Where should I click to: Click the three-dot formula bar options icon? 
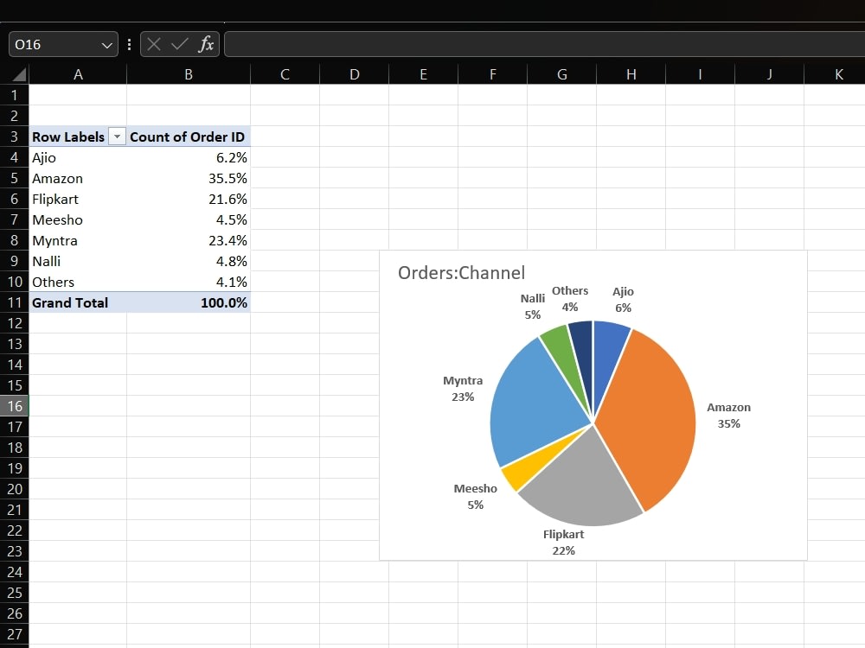click(x=129, y=44)
